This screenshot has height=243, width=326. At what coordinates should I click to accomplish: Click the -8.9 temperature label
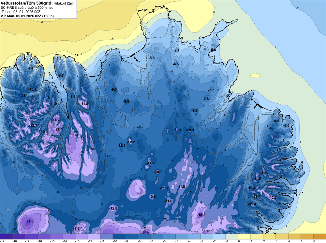tap(72, 96)
